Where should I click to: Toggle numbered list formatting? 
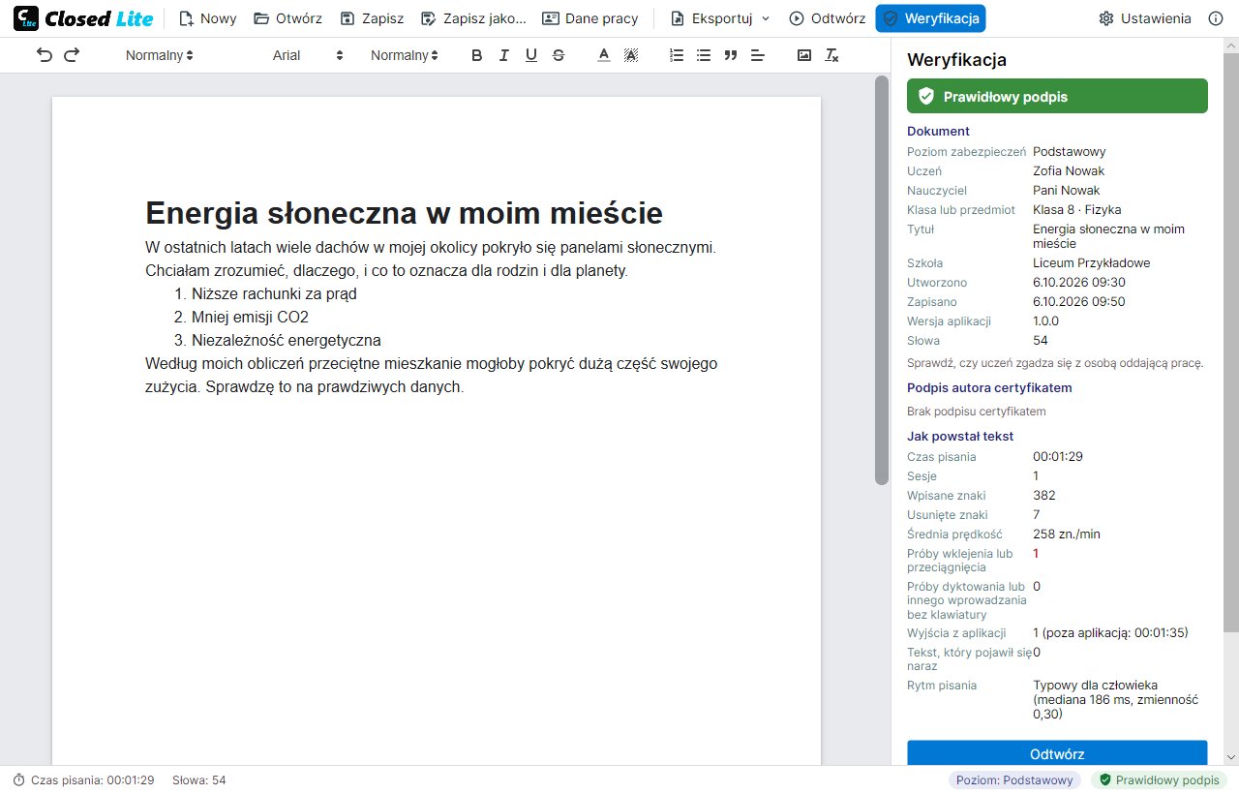point(677,55)
